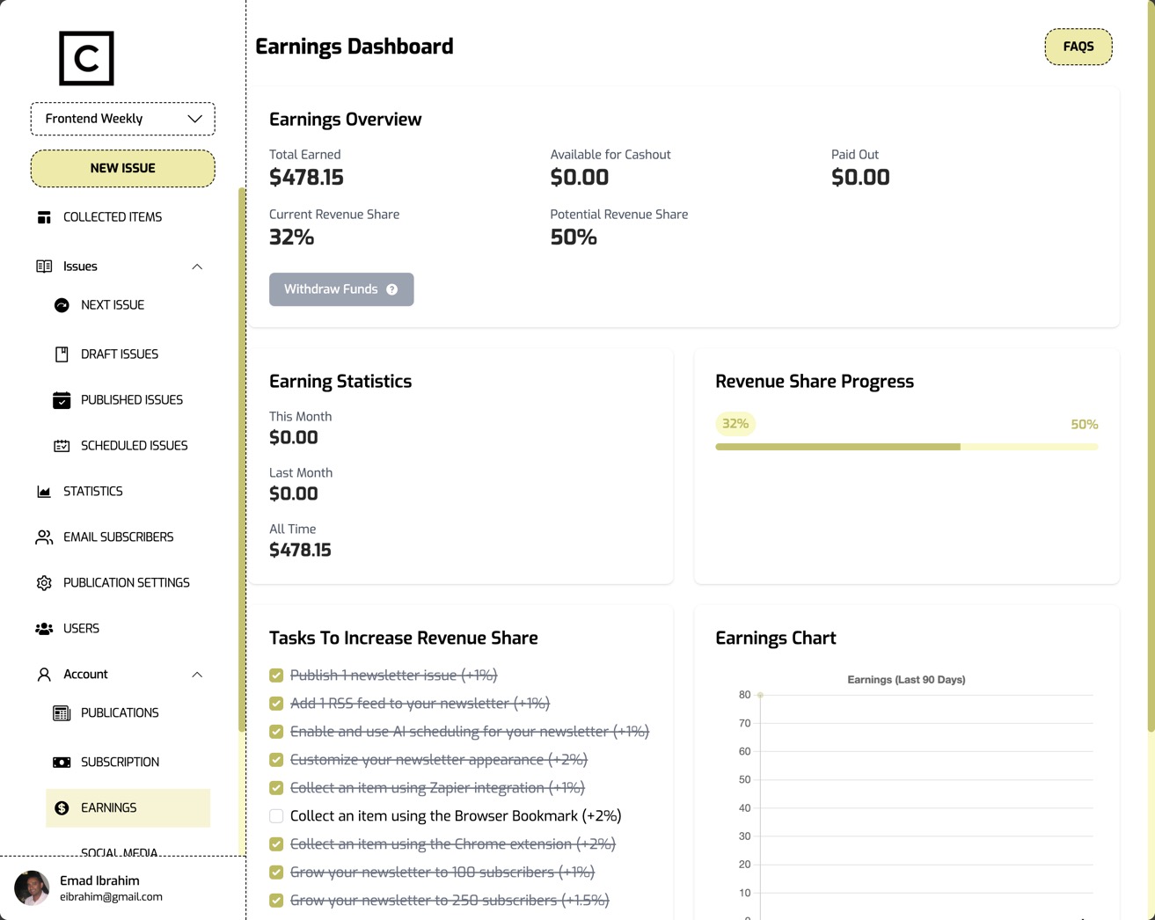Open the Frontend Weekly newsletter dropdown
The width and height of the screenshot is (1155, 920).
(122, 118)
